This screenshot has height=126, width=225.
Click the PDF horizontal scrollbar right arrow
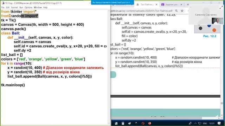click(x=219, y=118)
